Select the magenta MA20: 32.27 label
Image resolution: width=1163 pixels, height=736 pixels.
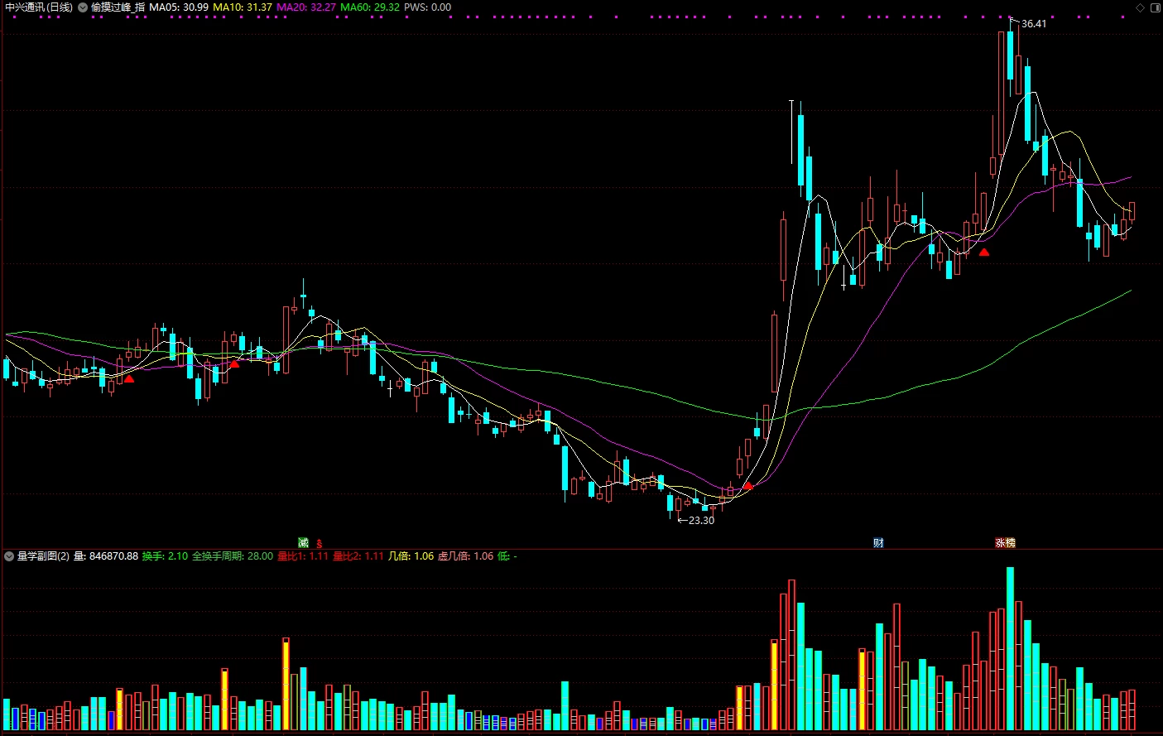(306, 7)
